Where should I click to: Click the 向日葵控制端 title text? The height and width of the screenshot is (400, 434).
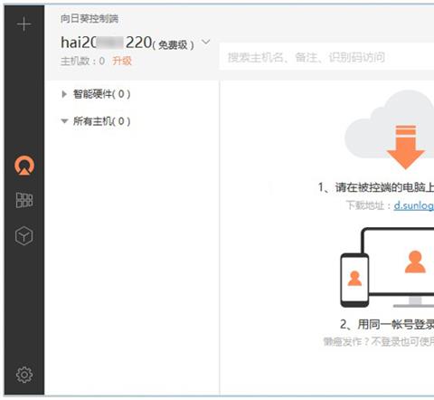(x=90, y=19)
